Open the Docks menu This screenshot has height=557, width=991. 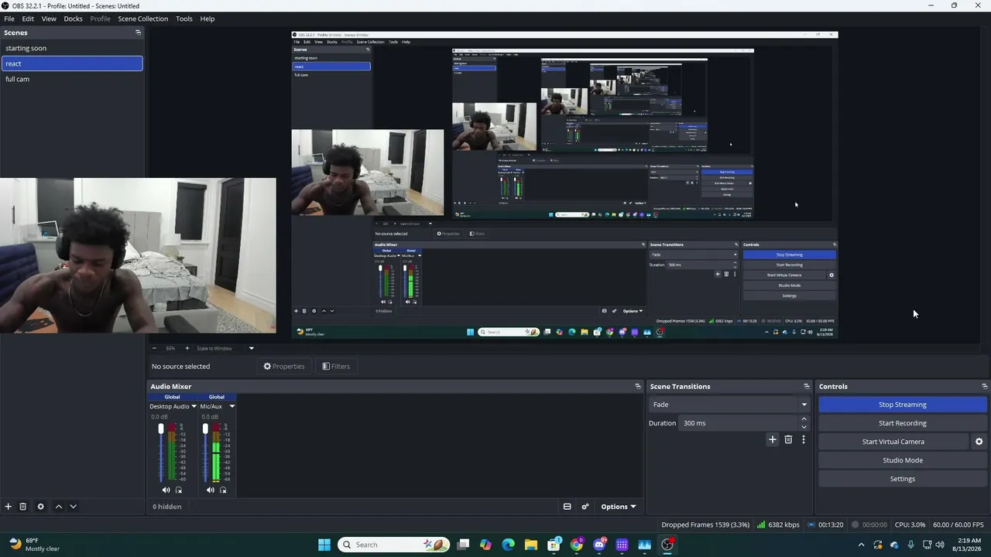click(x=74, y=19)
